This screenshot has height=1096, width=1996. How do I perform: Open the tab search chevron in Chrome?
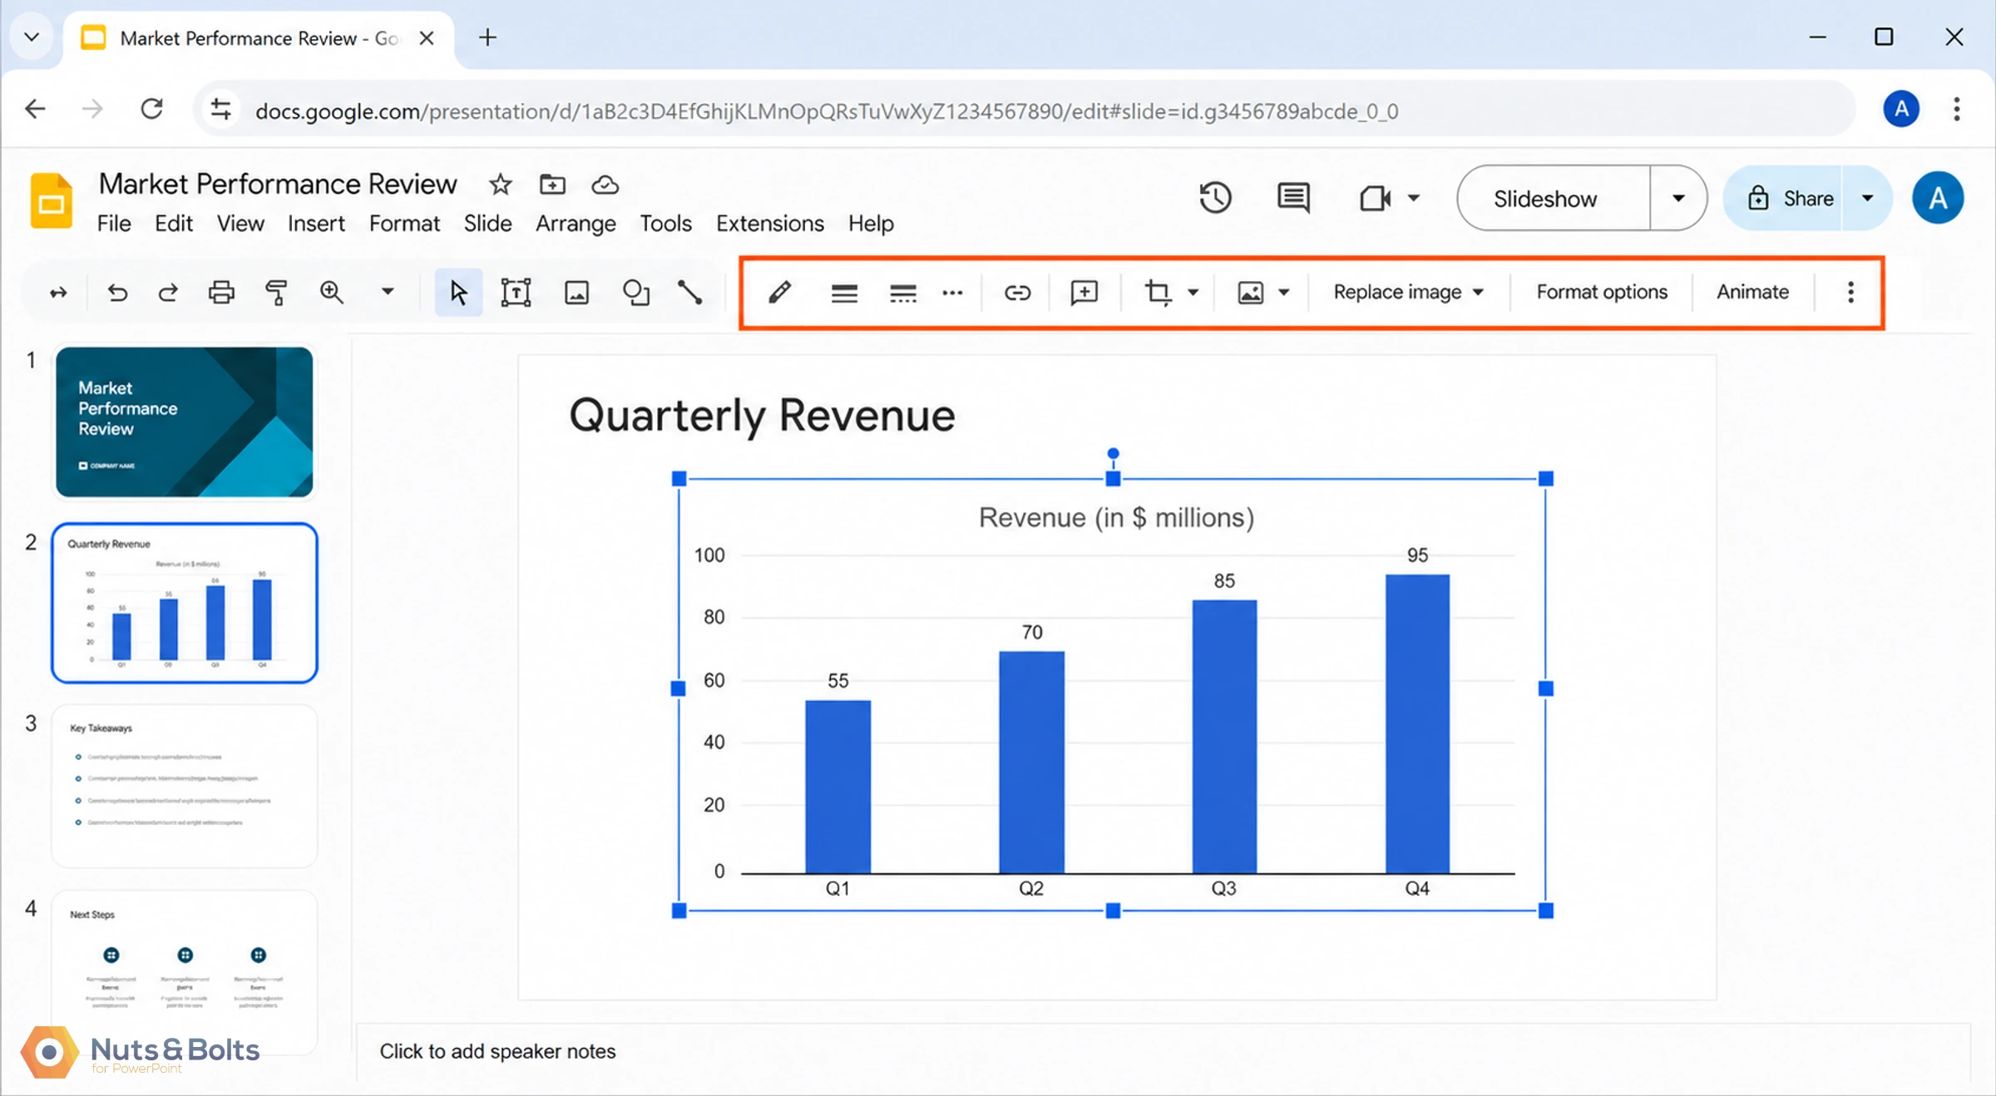pyautogui.click(x=32, y=37)
